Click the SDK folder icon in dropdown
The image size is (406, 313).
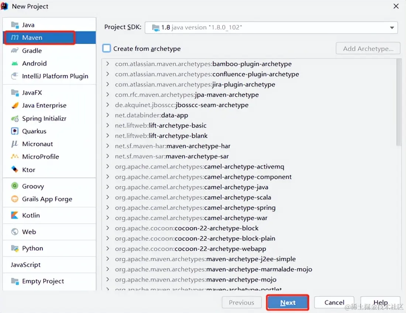pyautogui.click(x=156, y=27)
